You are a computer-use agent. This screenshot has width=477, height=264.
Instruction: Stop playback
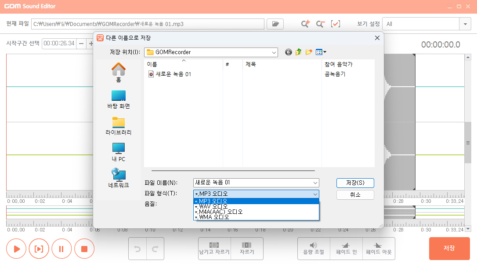84,249
